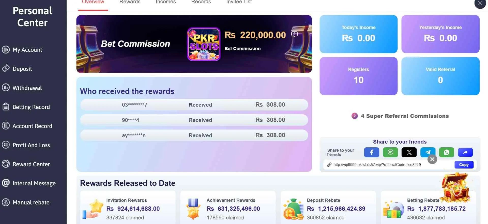Share via the X (Twitter) icon
Image resolution: width=488 pixels, height=224 pixels.
click(x=409, y=152)
